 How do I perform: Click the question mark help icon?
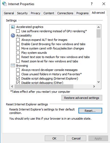92,4
